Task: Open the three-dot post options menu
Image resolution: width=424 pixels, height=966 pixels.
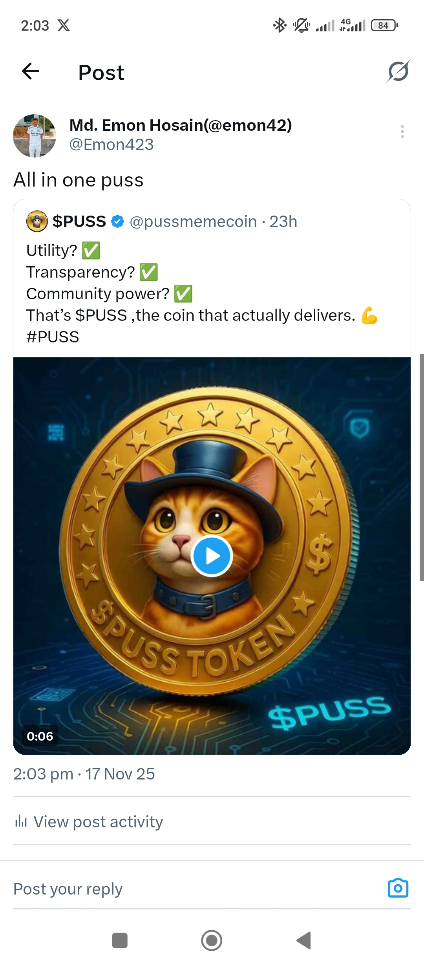Action: pyautogui.click(x=402, y=132)
